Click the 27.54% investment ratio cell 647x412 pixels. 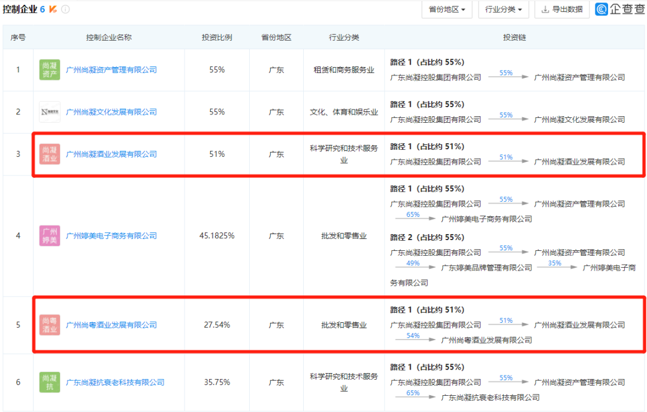coord(217,325)
